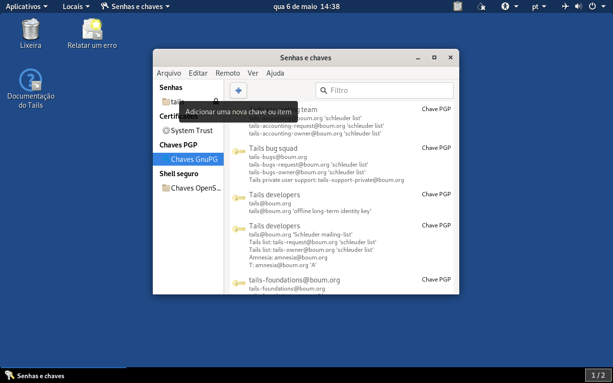Select the Lixeira trash icon on desktop
The width and height of the screenshot is (613, 383).
pyautogui.click(x=31, y=34)
